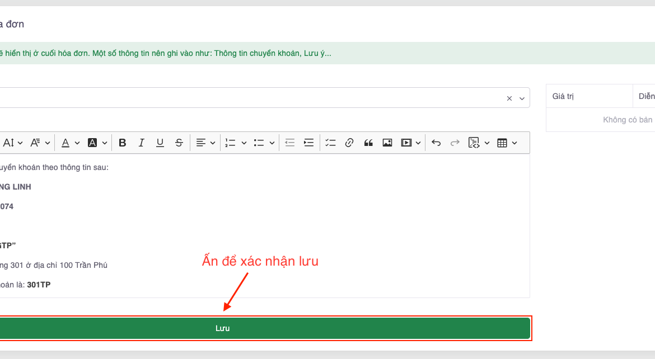Toggle bold formatting in editor toolbar
655x359 pixels.
pyautogui.click(x=123, y=143)
